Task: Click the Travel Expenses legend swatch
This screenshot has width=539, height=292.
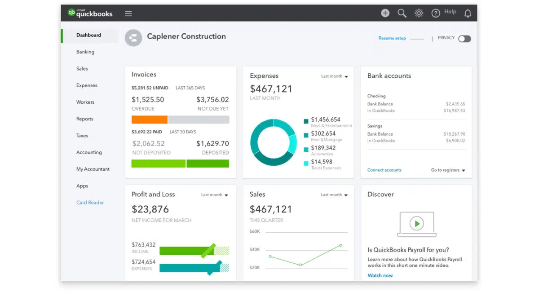Action: click(x=306, y=164)
